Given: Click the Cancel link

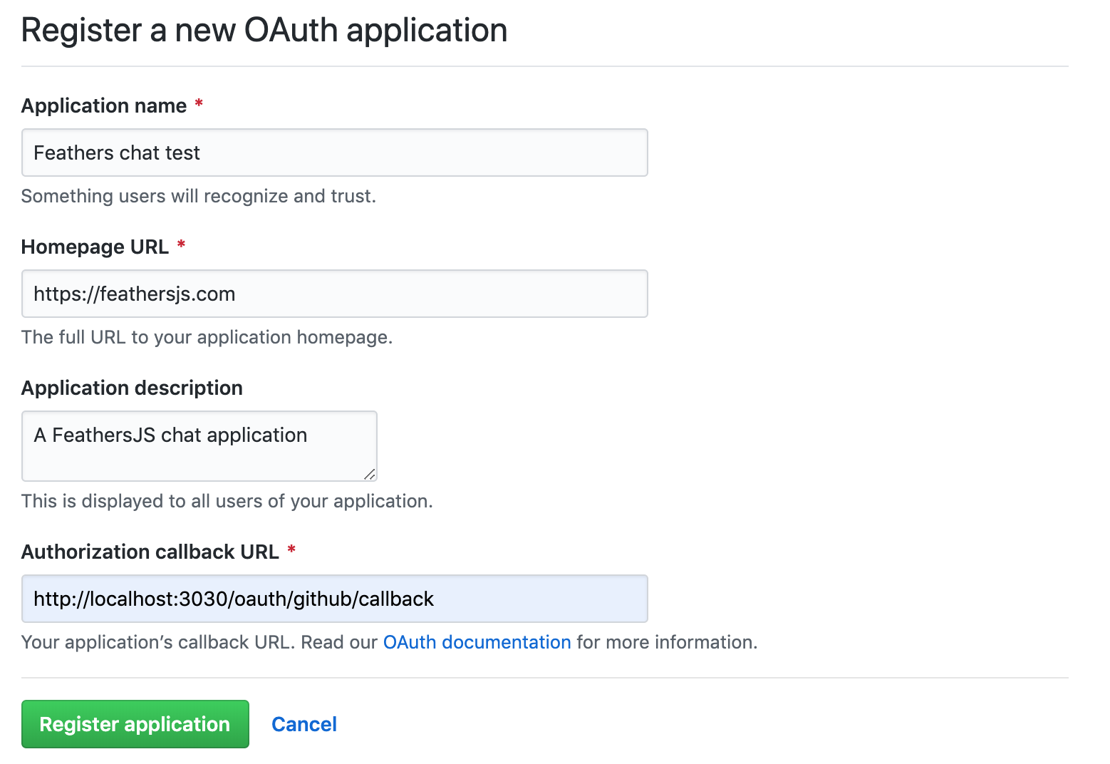Looking at the screenshot, I should point(304,723).
